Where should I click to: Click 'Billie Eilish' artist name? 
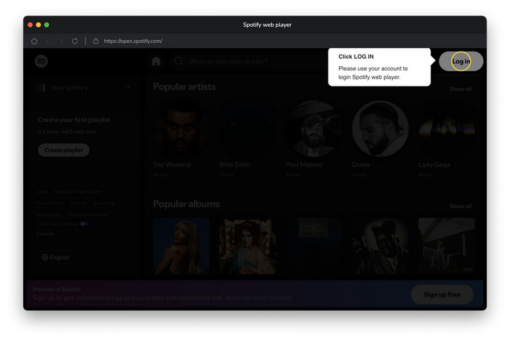point(235,164)
